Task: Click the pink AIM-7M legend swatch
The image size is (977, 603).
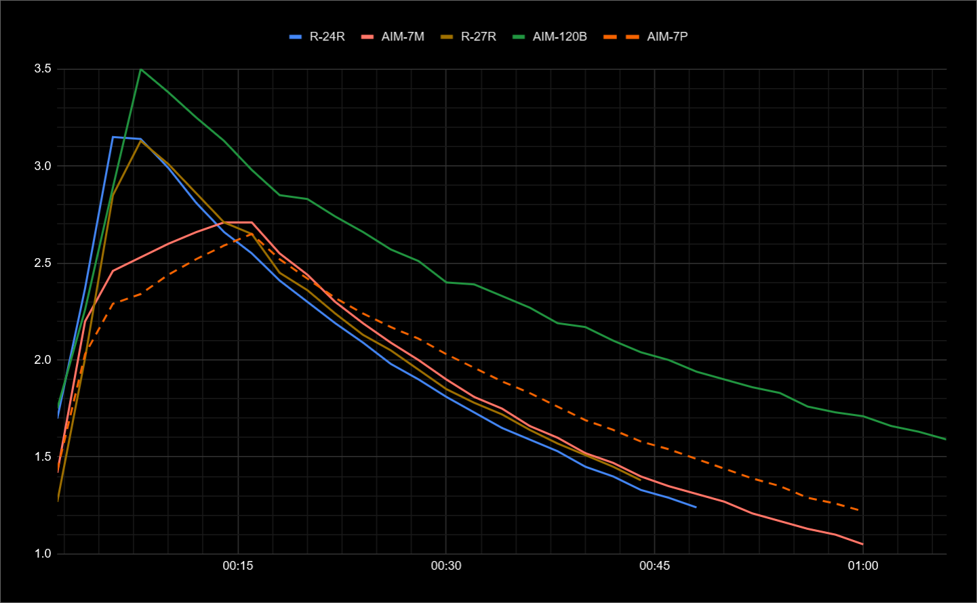Action: [367, 37]
